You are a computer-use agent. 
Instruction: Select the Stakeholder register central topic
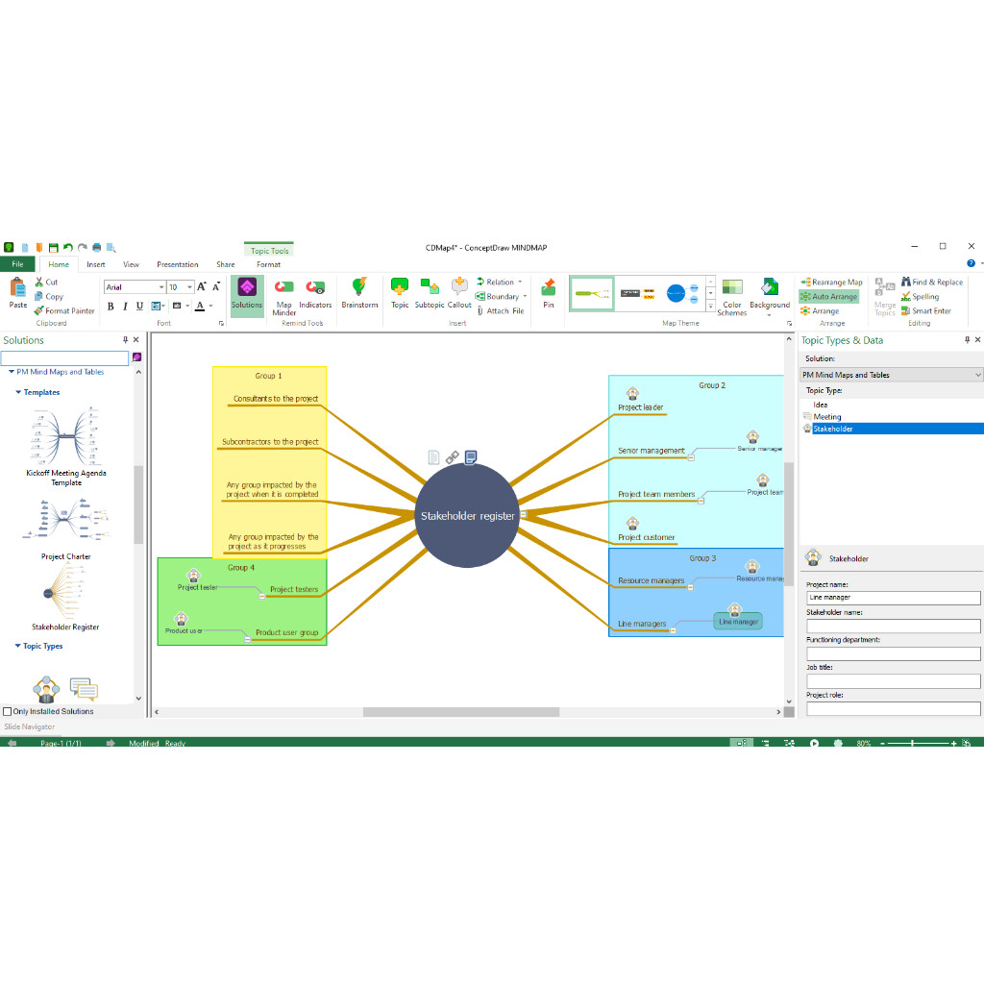point(468,516)
